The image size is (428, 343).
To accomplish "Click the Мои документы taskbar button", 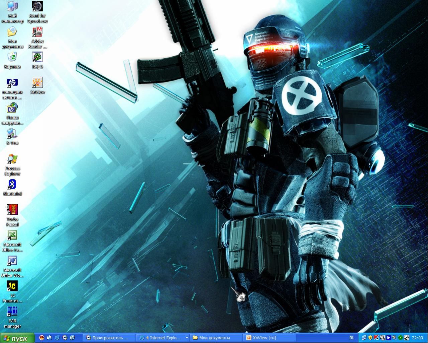I will click(x=215, y=338).
